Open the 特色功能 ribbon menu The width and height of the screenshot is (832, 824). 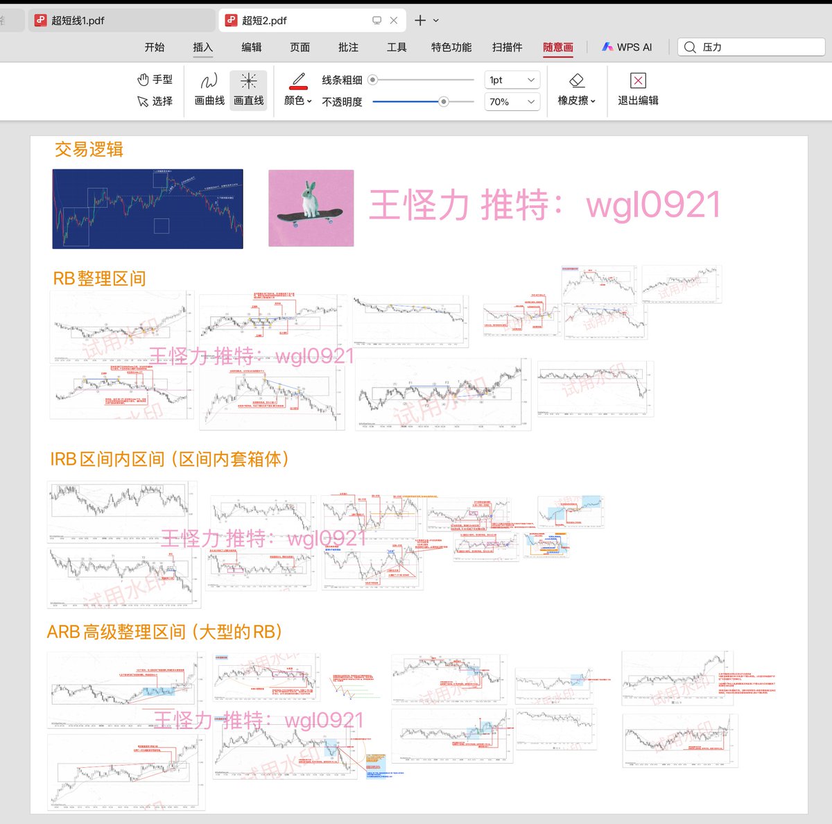coord(451,47)
